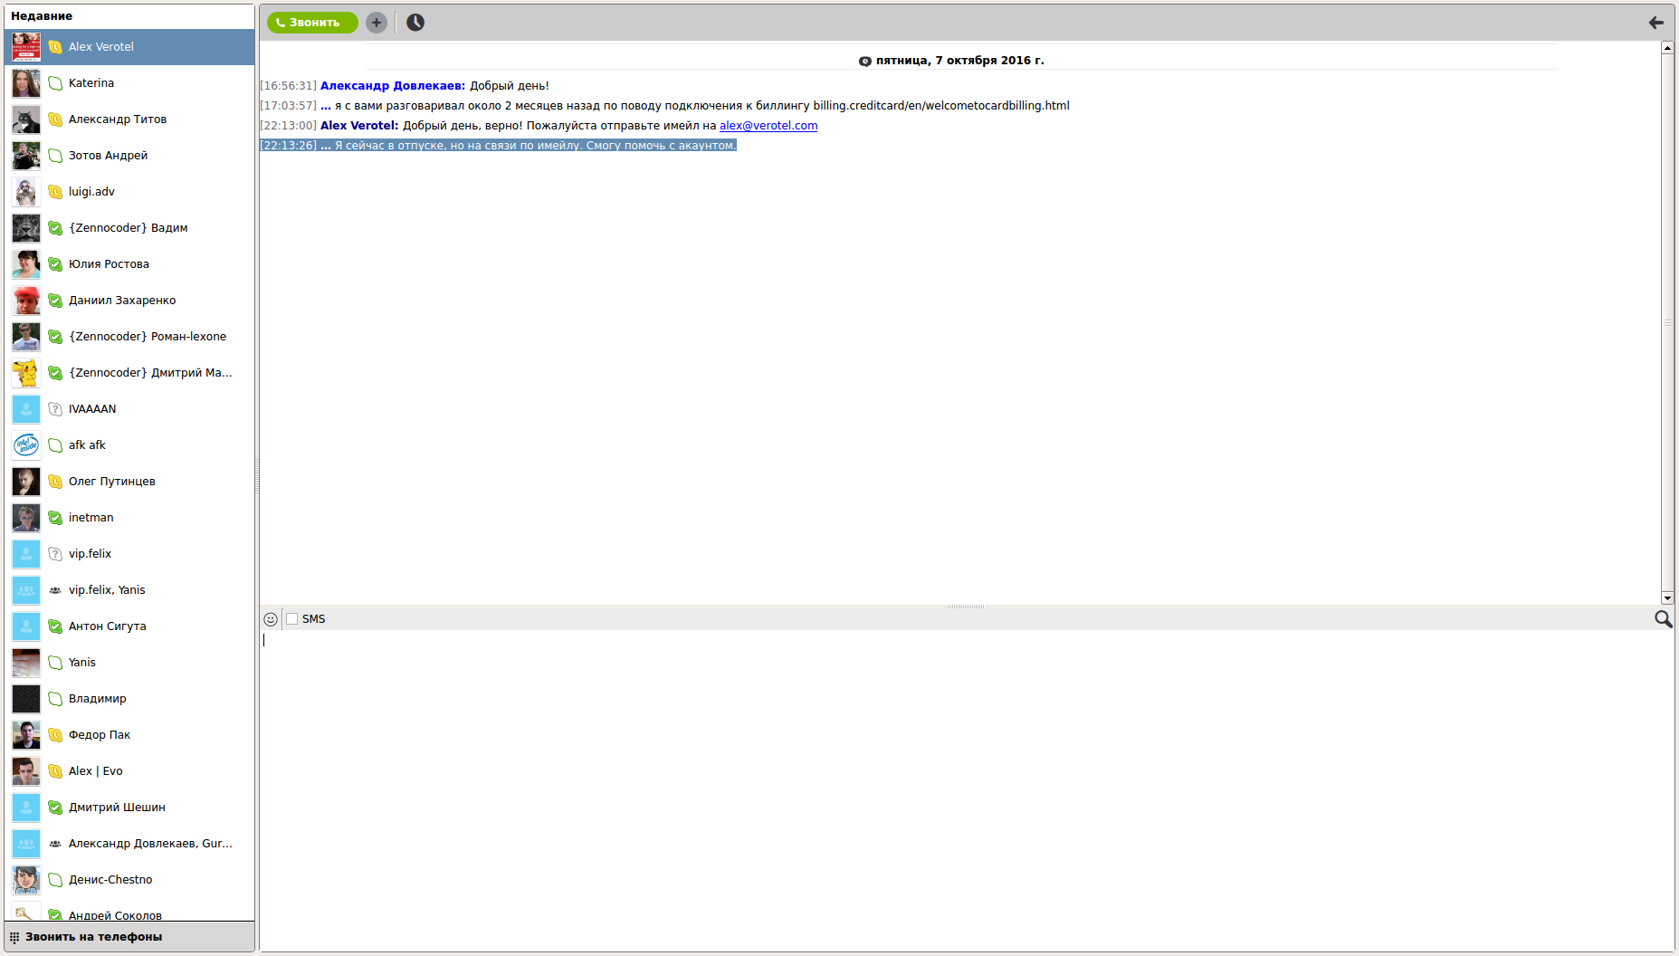The image size is (1679, 956).
Task: Click the date header пятница, 7 октября 2016
Action: 959,61
